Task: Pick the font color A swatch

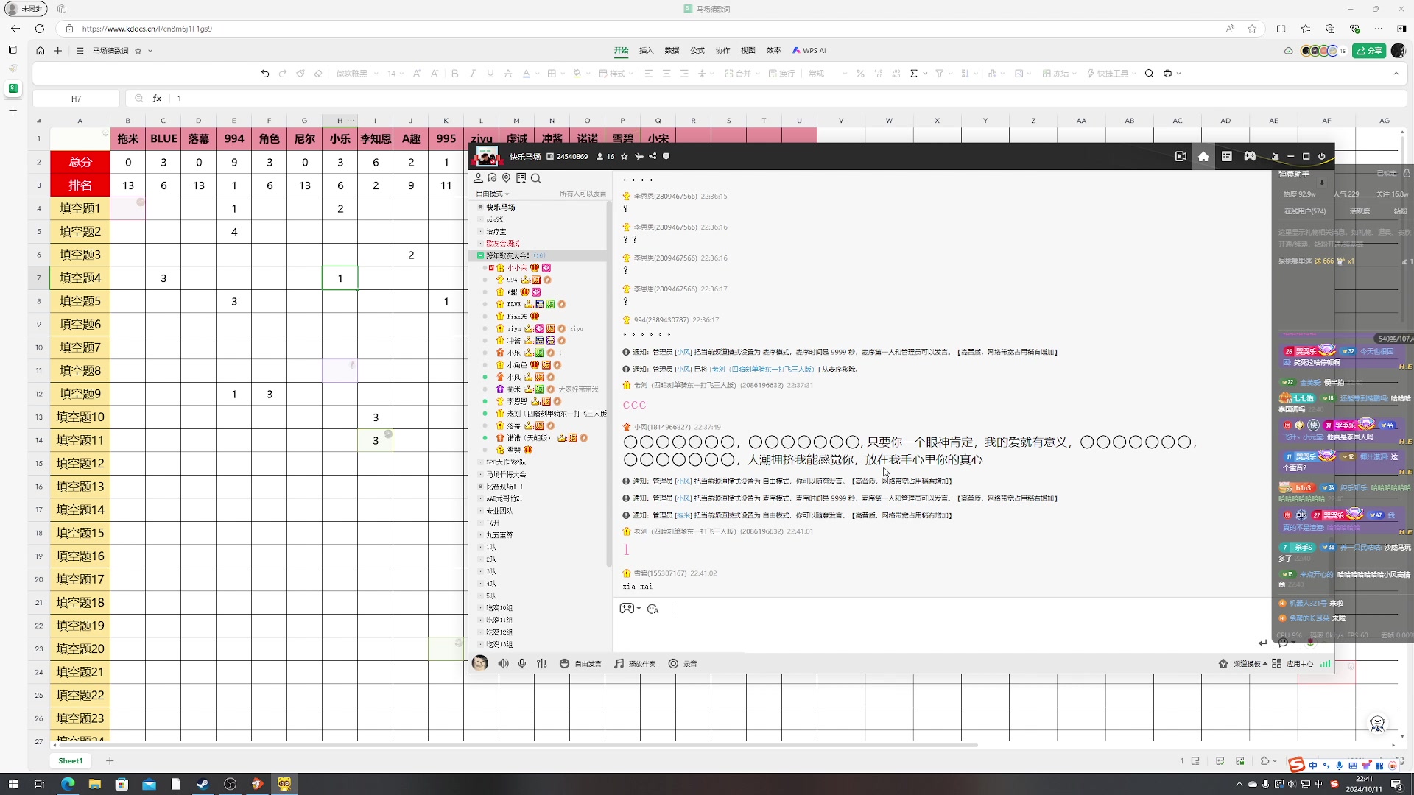Action: click(526, 74)
